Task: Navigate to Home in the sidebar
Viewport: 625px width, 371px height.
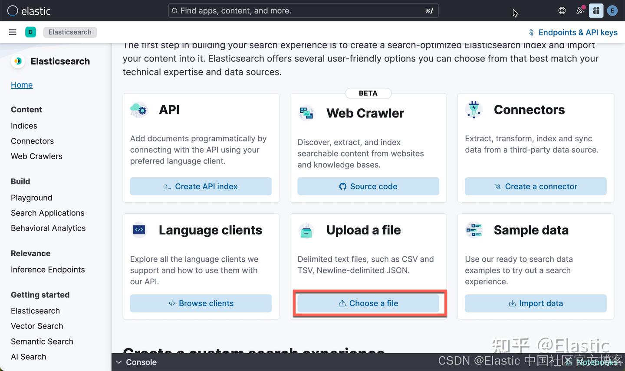Action: pyautogui.click(x=22, y=85)
